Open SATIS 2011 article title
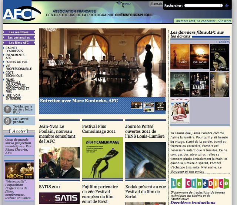This screenshot has height=205, width=237. pyautogui.click(x=50, y=187)
